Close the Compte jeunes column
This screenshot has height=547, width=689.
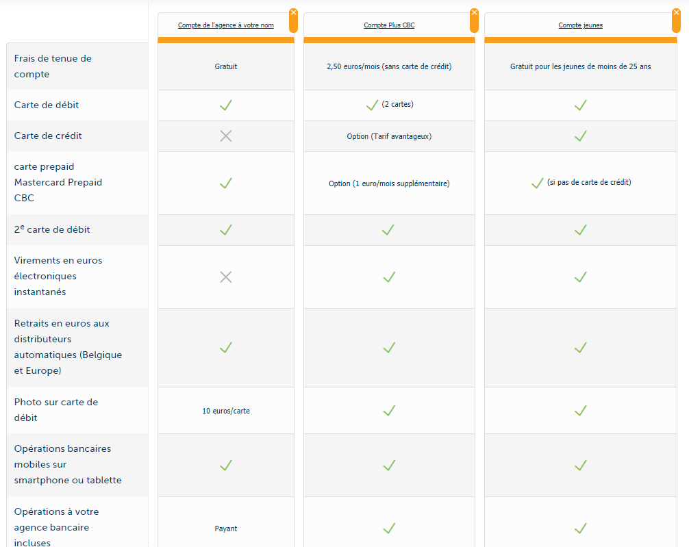point(676,13)
